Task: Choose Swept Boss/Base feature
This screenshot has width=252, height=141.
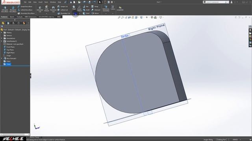Action: tap(25, 7)
